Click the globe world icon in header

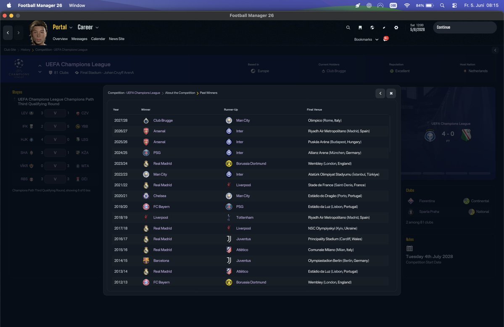(372, 28)
